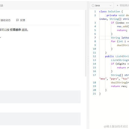The height and width of the screenshot is (129, 129).
Task: Click line number 21 in gutter
Action: (x=95, y=94)
